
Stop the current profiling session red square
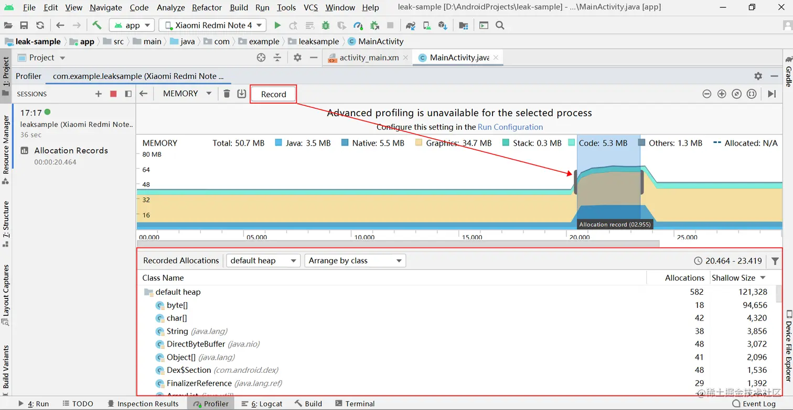[x=113, y=94]
